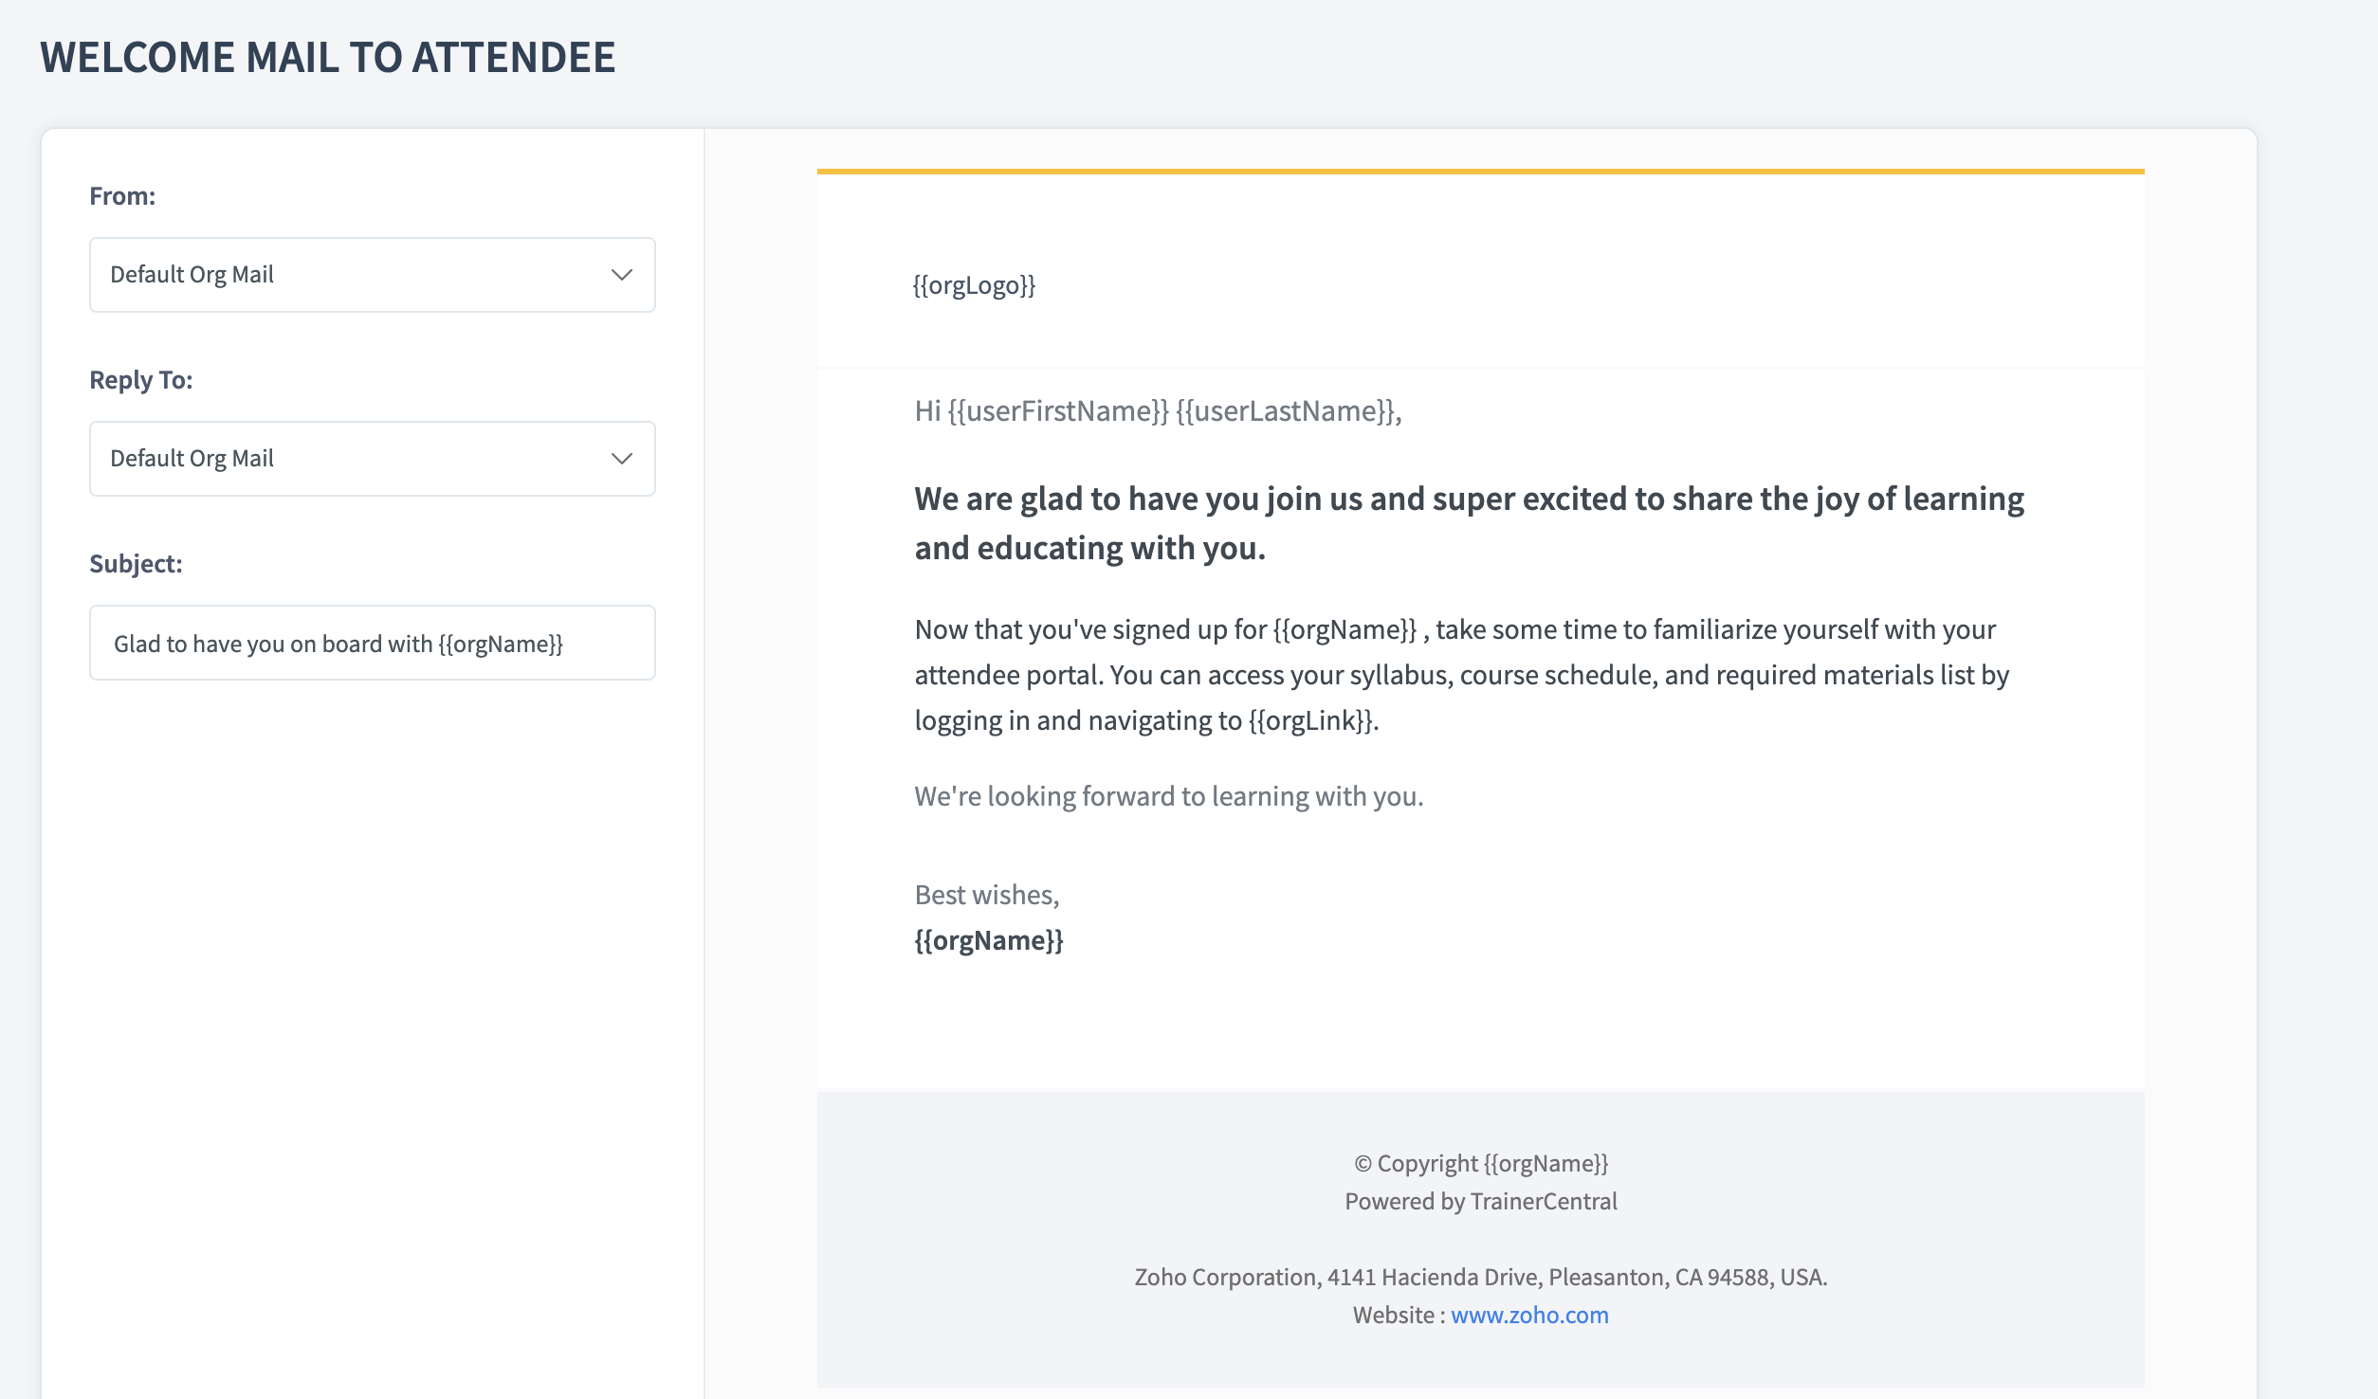
Task: Click the Best wishes closing line
Action: [x=986, y=896]
